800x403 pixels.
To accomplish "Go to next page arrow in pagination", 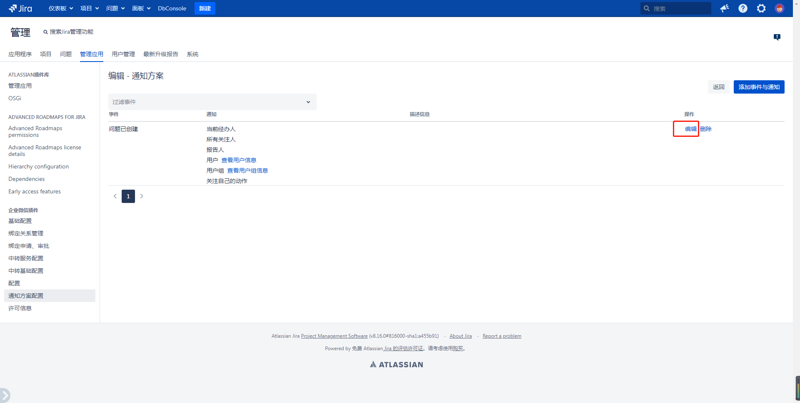I will [142, 196].
